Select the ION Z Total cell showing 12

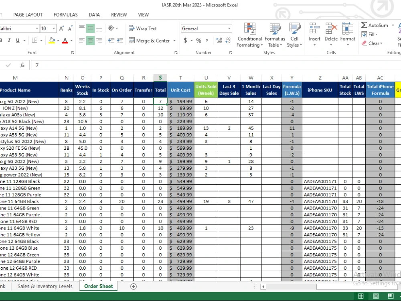coord(160,108)
